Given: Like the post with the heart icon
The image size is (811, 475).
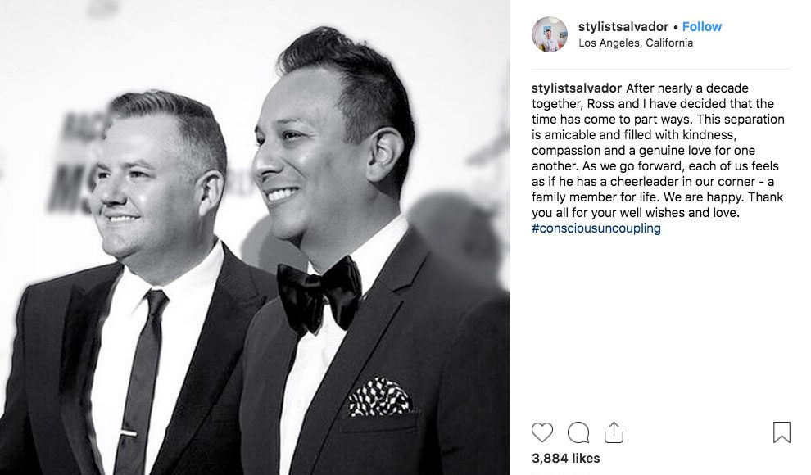Looking at the screenshot, I should click(542, 432).
